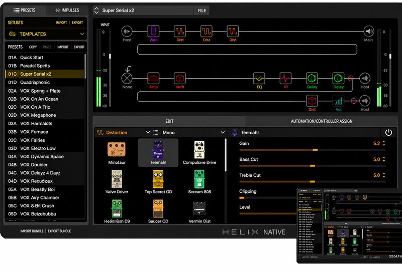
Task: Switch to the IMPULSES tab
Action: click(67, 10)
